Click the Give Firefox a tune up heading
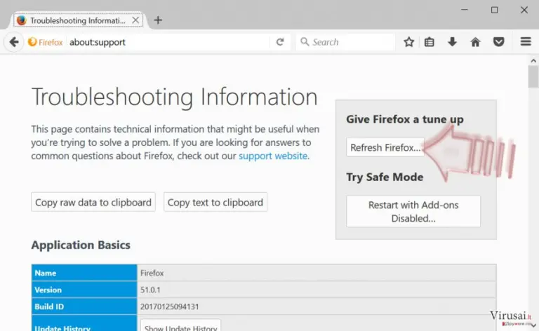The image size is (539, 331). (404, 119)
